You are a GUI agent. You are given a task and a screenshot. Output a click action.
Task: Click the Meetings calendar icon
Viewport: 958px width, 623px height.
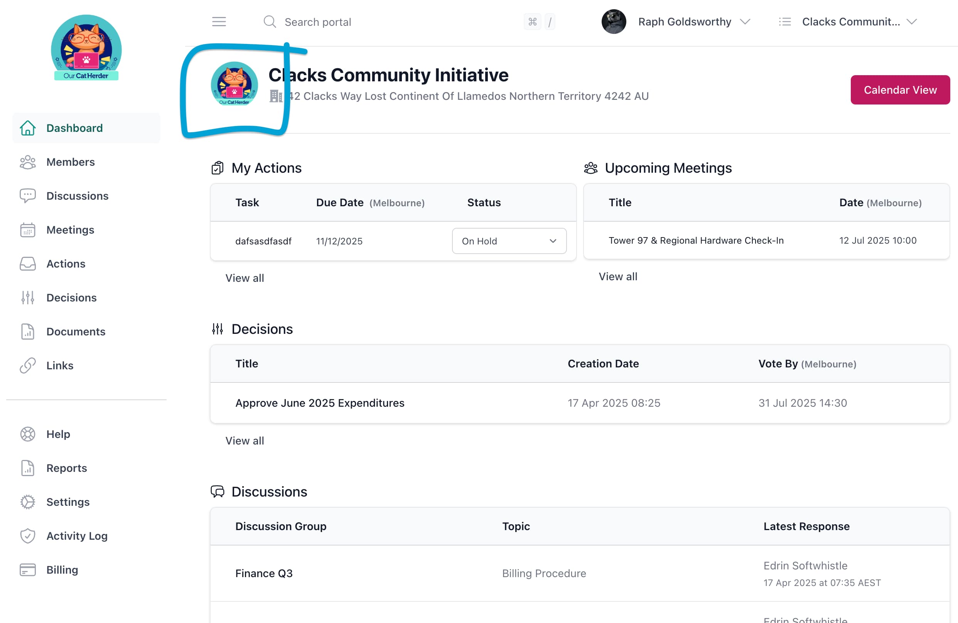[27, 230]
